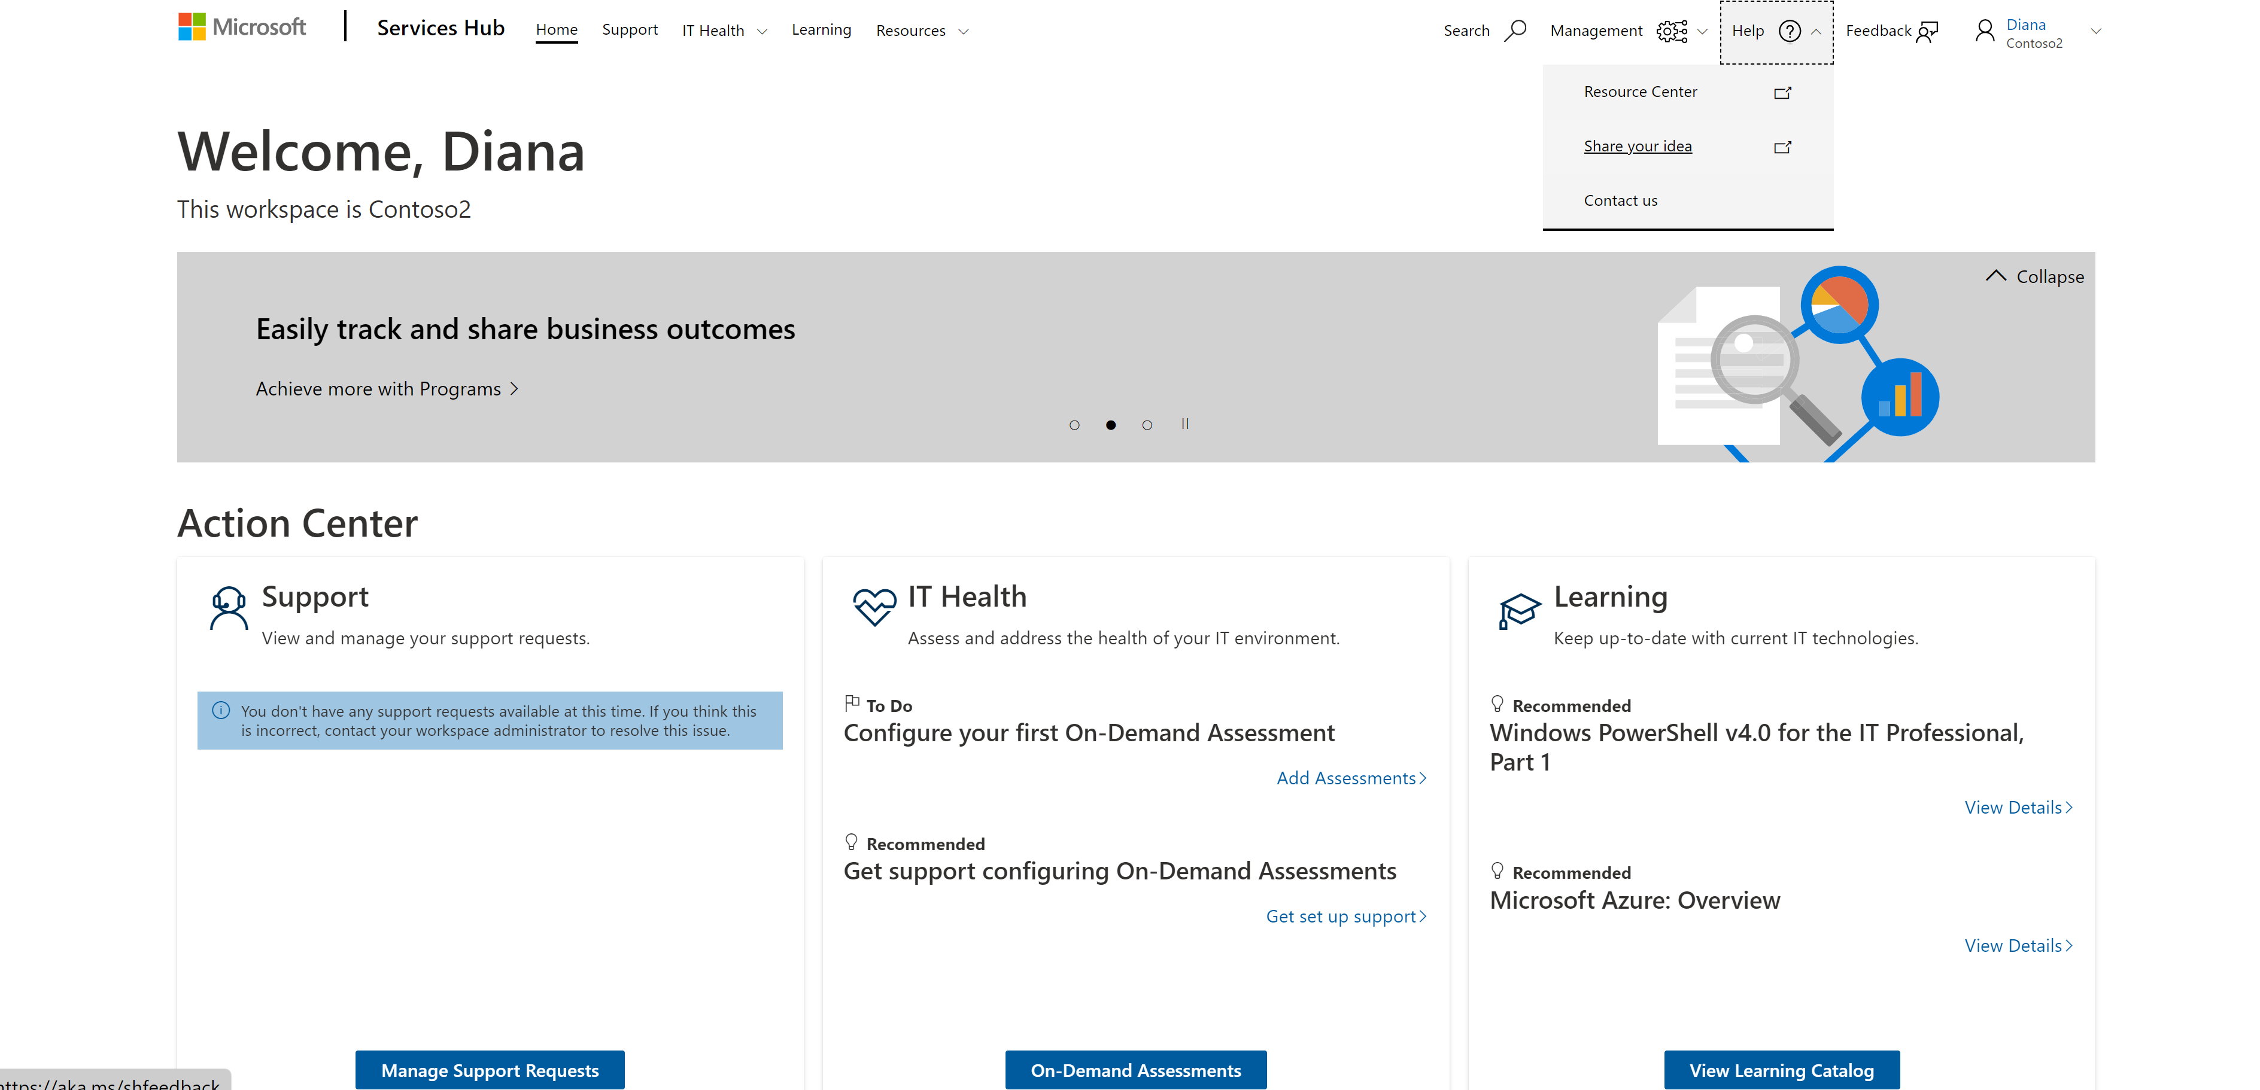Screen dimensions: 2260x1090
Task: Collapse the promotional banner
Action: tap(2034, 276)
